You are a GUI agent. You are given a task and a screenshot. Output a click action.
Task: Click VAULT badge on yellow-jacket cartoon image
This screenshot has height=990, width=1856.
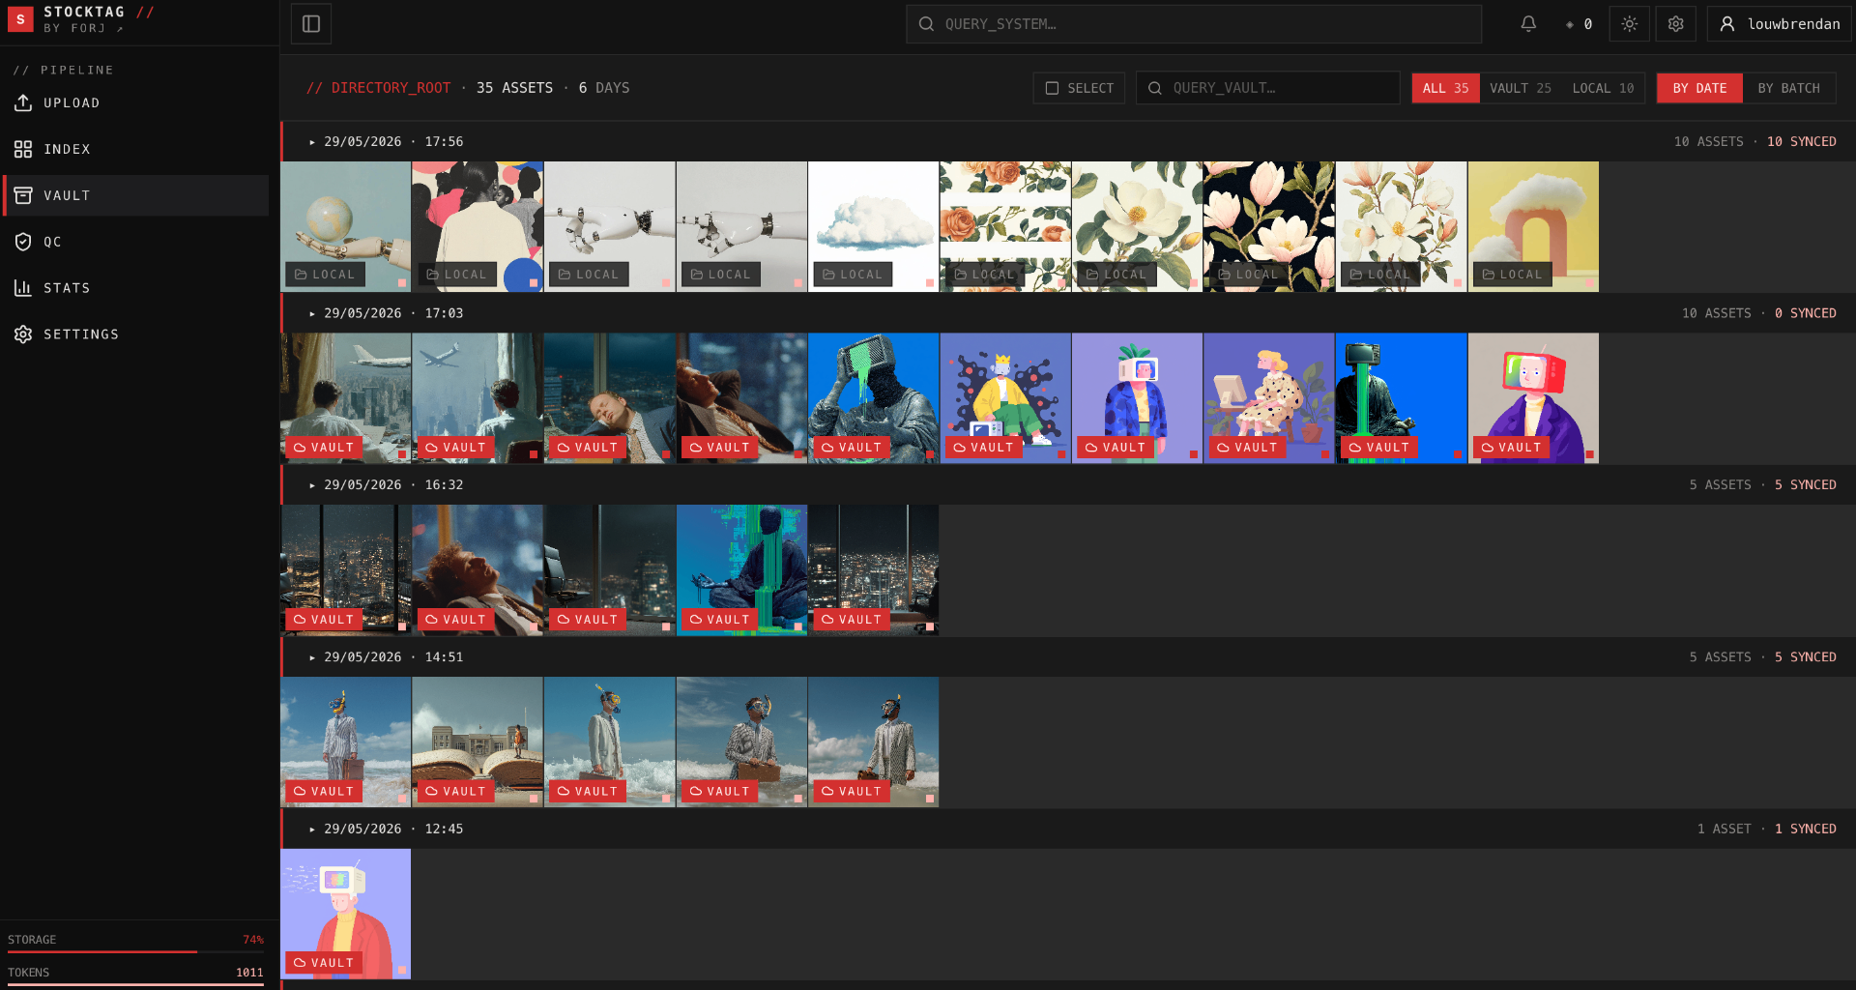(984, 448)
